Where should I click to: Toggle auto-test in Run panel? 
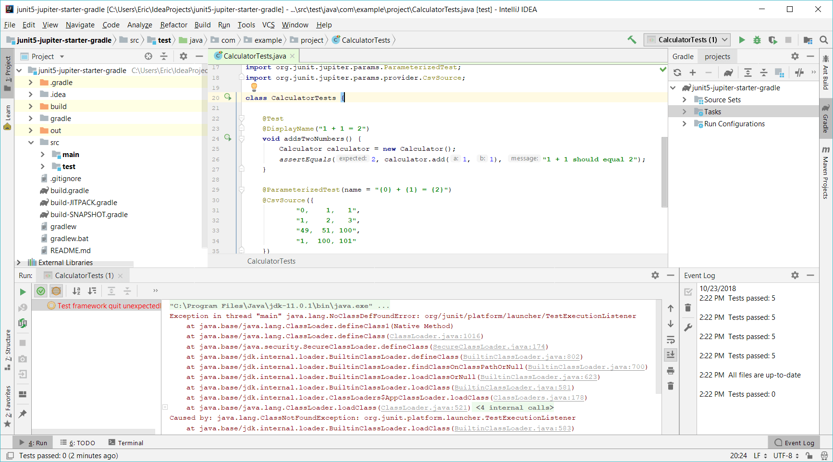click(x=23, y=323)
